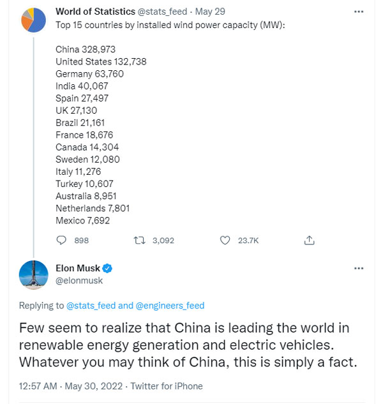Open more options on Elon Musk's tweet
The height and width of the screenshot is (404, 383).
tap(358, 269)
